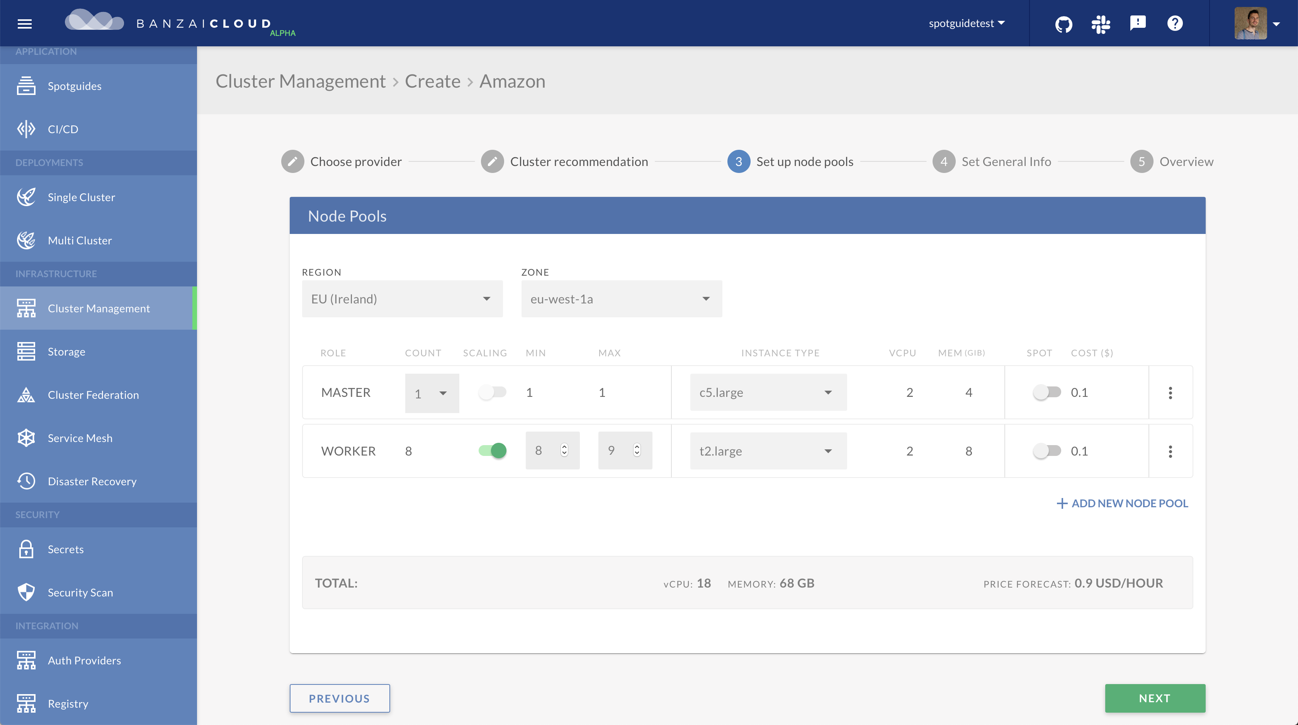Open more options for Worker row
The image size is (1298, 725).
coord(1170,451)
